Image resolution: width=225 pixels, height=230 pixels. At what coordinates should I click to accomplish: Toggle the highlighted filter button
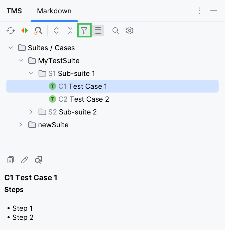[x=84, y=30]
